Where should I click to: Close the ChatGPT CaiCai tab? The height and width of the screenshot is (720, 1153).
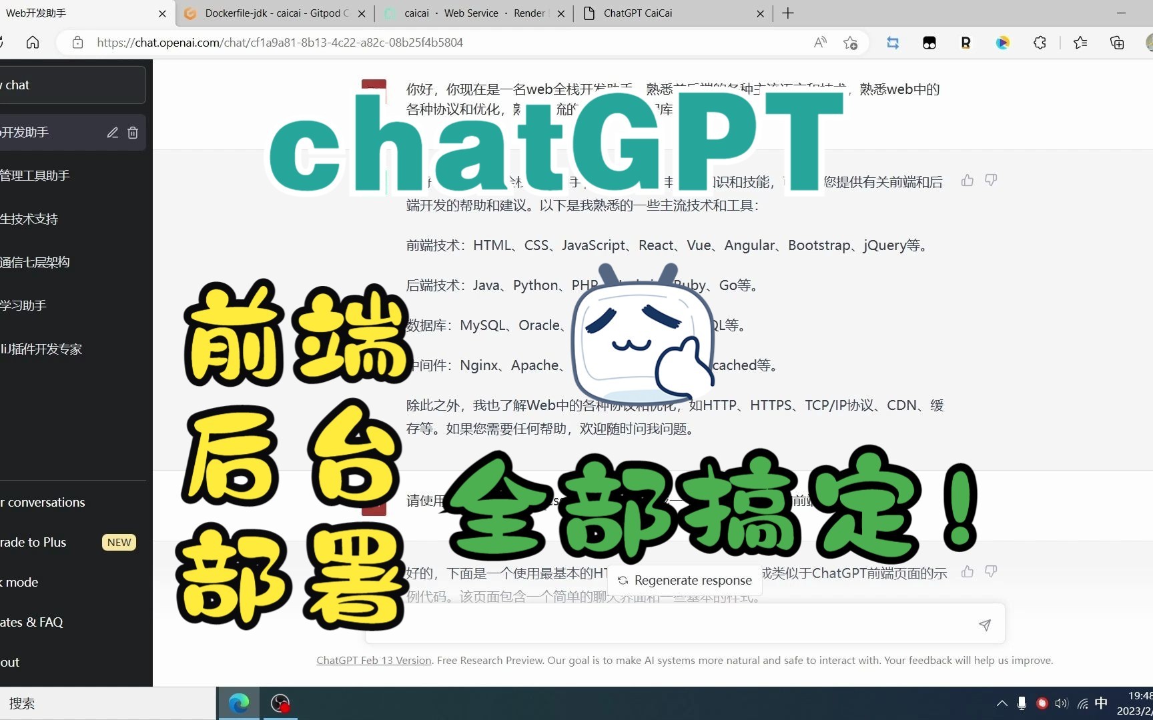pyautogui.click(x=760, y=13)
